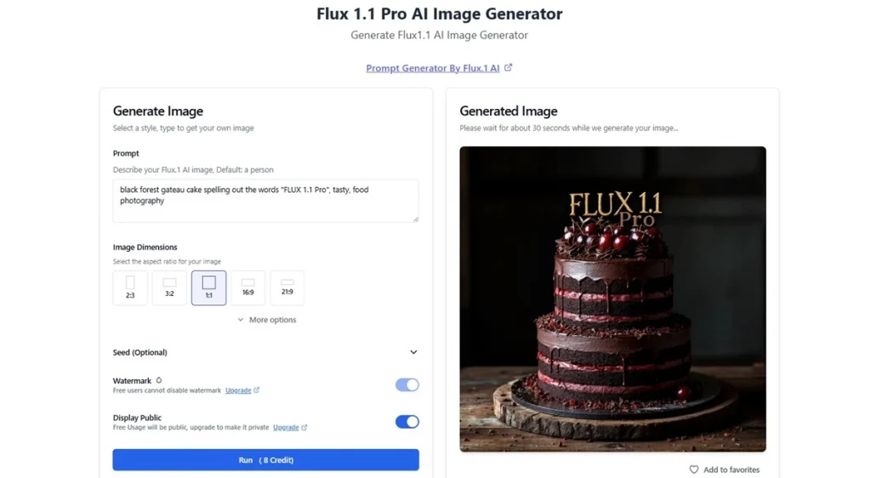Choose the 3:2 aspect ratio icon

[169, 287]
